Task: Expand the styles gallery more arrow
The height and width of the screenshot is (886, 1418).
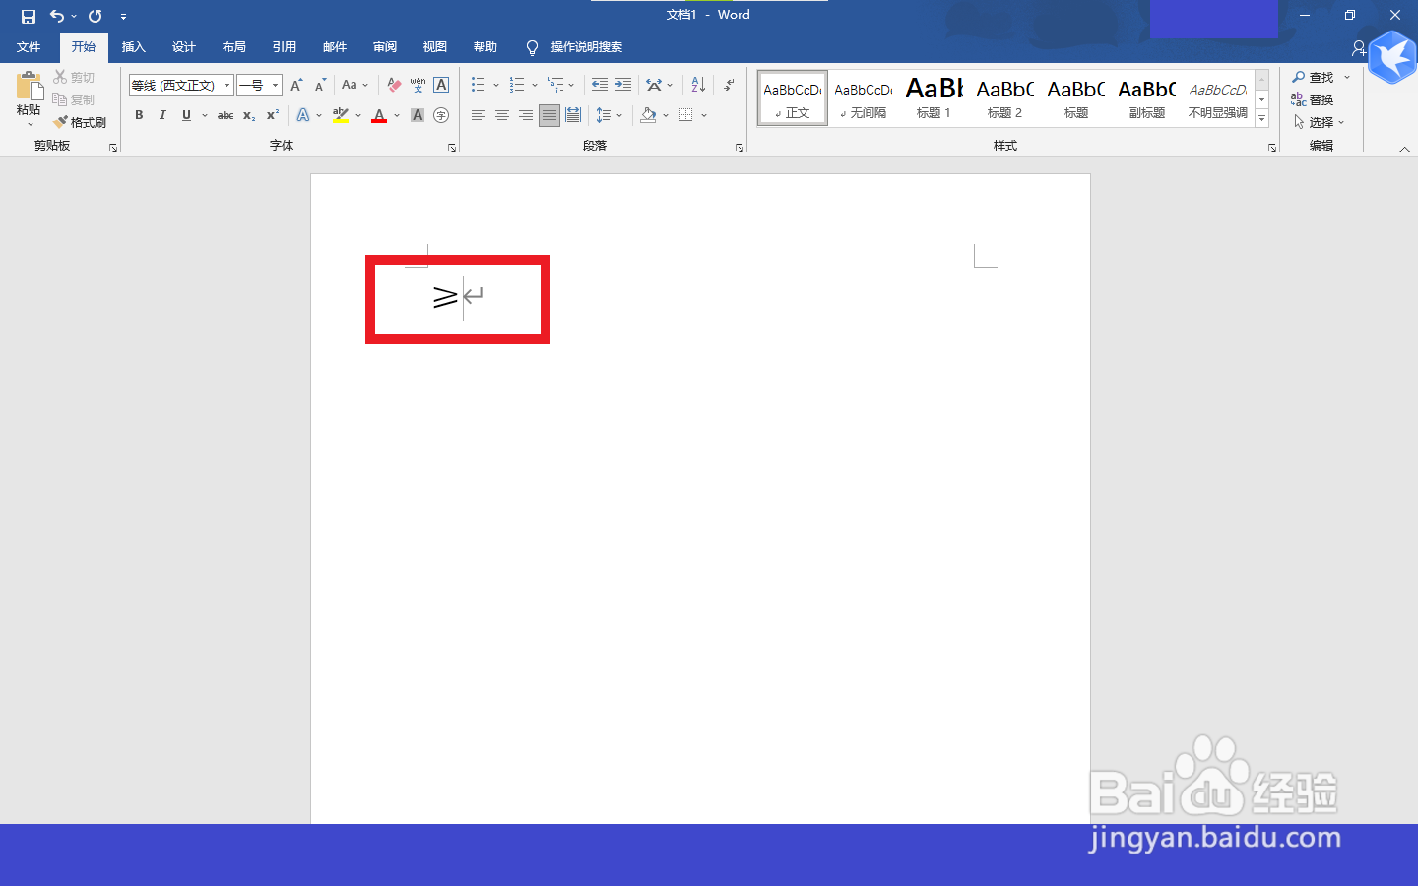Action: (1262, 118)
